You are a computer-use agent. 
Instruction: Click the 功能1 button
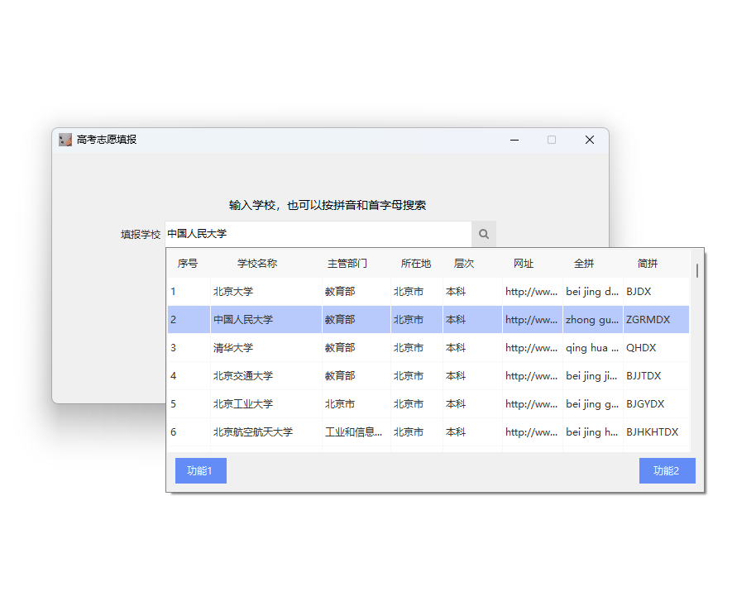click(200, 470)
